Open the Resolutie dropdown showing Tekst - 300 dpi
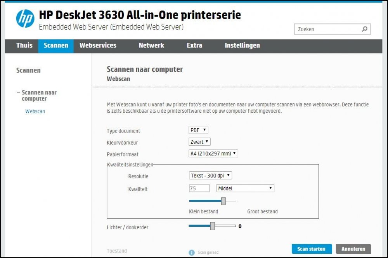This screenshot has width=388, height=258. [210, 175]
